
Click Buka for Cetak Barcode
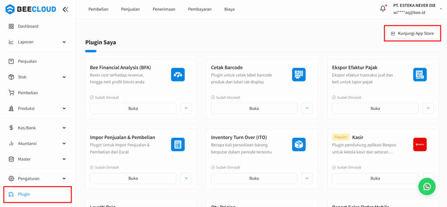pyautogui.click(x=254, y=109)
